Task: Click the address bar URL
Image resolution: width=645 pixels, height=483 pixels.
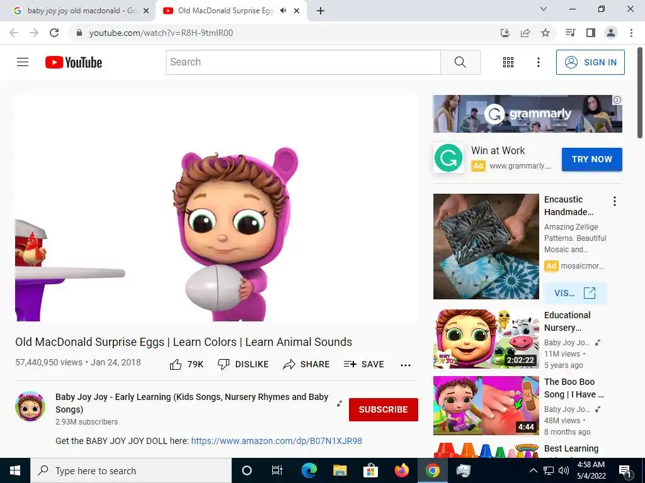Action: click(x=161, y=33)
